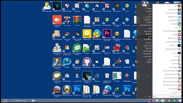
Task: Open Microsoft Visual Studio 2010 in Start menu
Action: (x=167, y=71)
